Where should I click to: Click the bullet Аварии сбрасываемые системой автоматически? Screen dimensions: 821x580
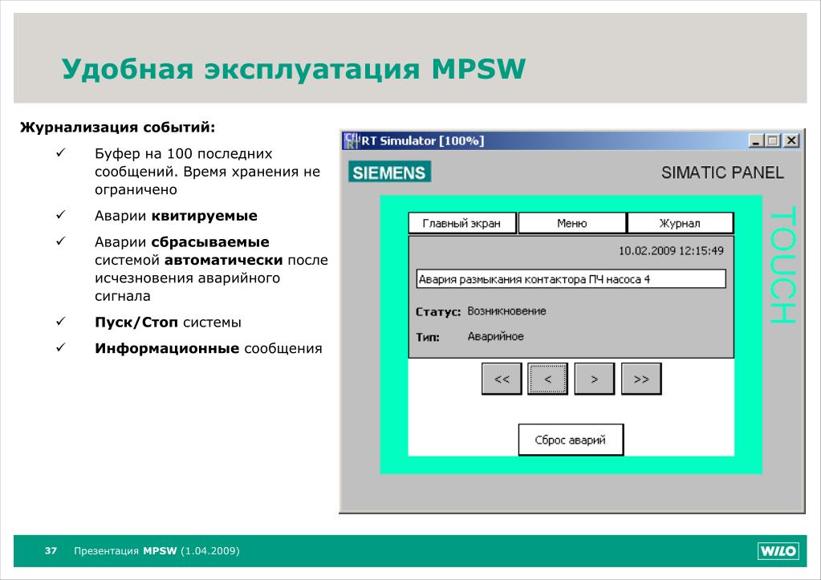pos(211,269)
